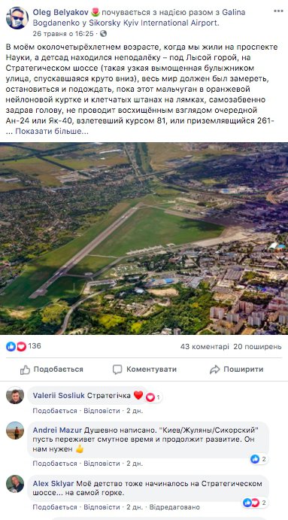Screen dimensions: 288x520
Task: Click Valerii Sosliuk's comment avatar
Action: 15,395
